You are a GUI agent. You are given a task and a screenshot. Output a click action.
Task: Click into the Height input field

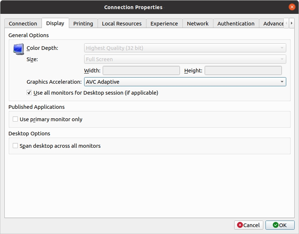[243, 71]
